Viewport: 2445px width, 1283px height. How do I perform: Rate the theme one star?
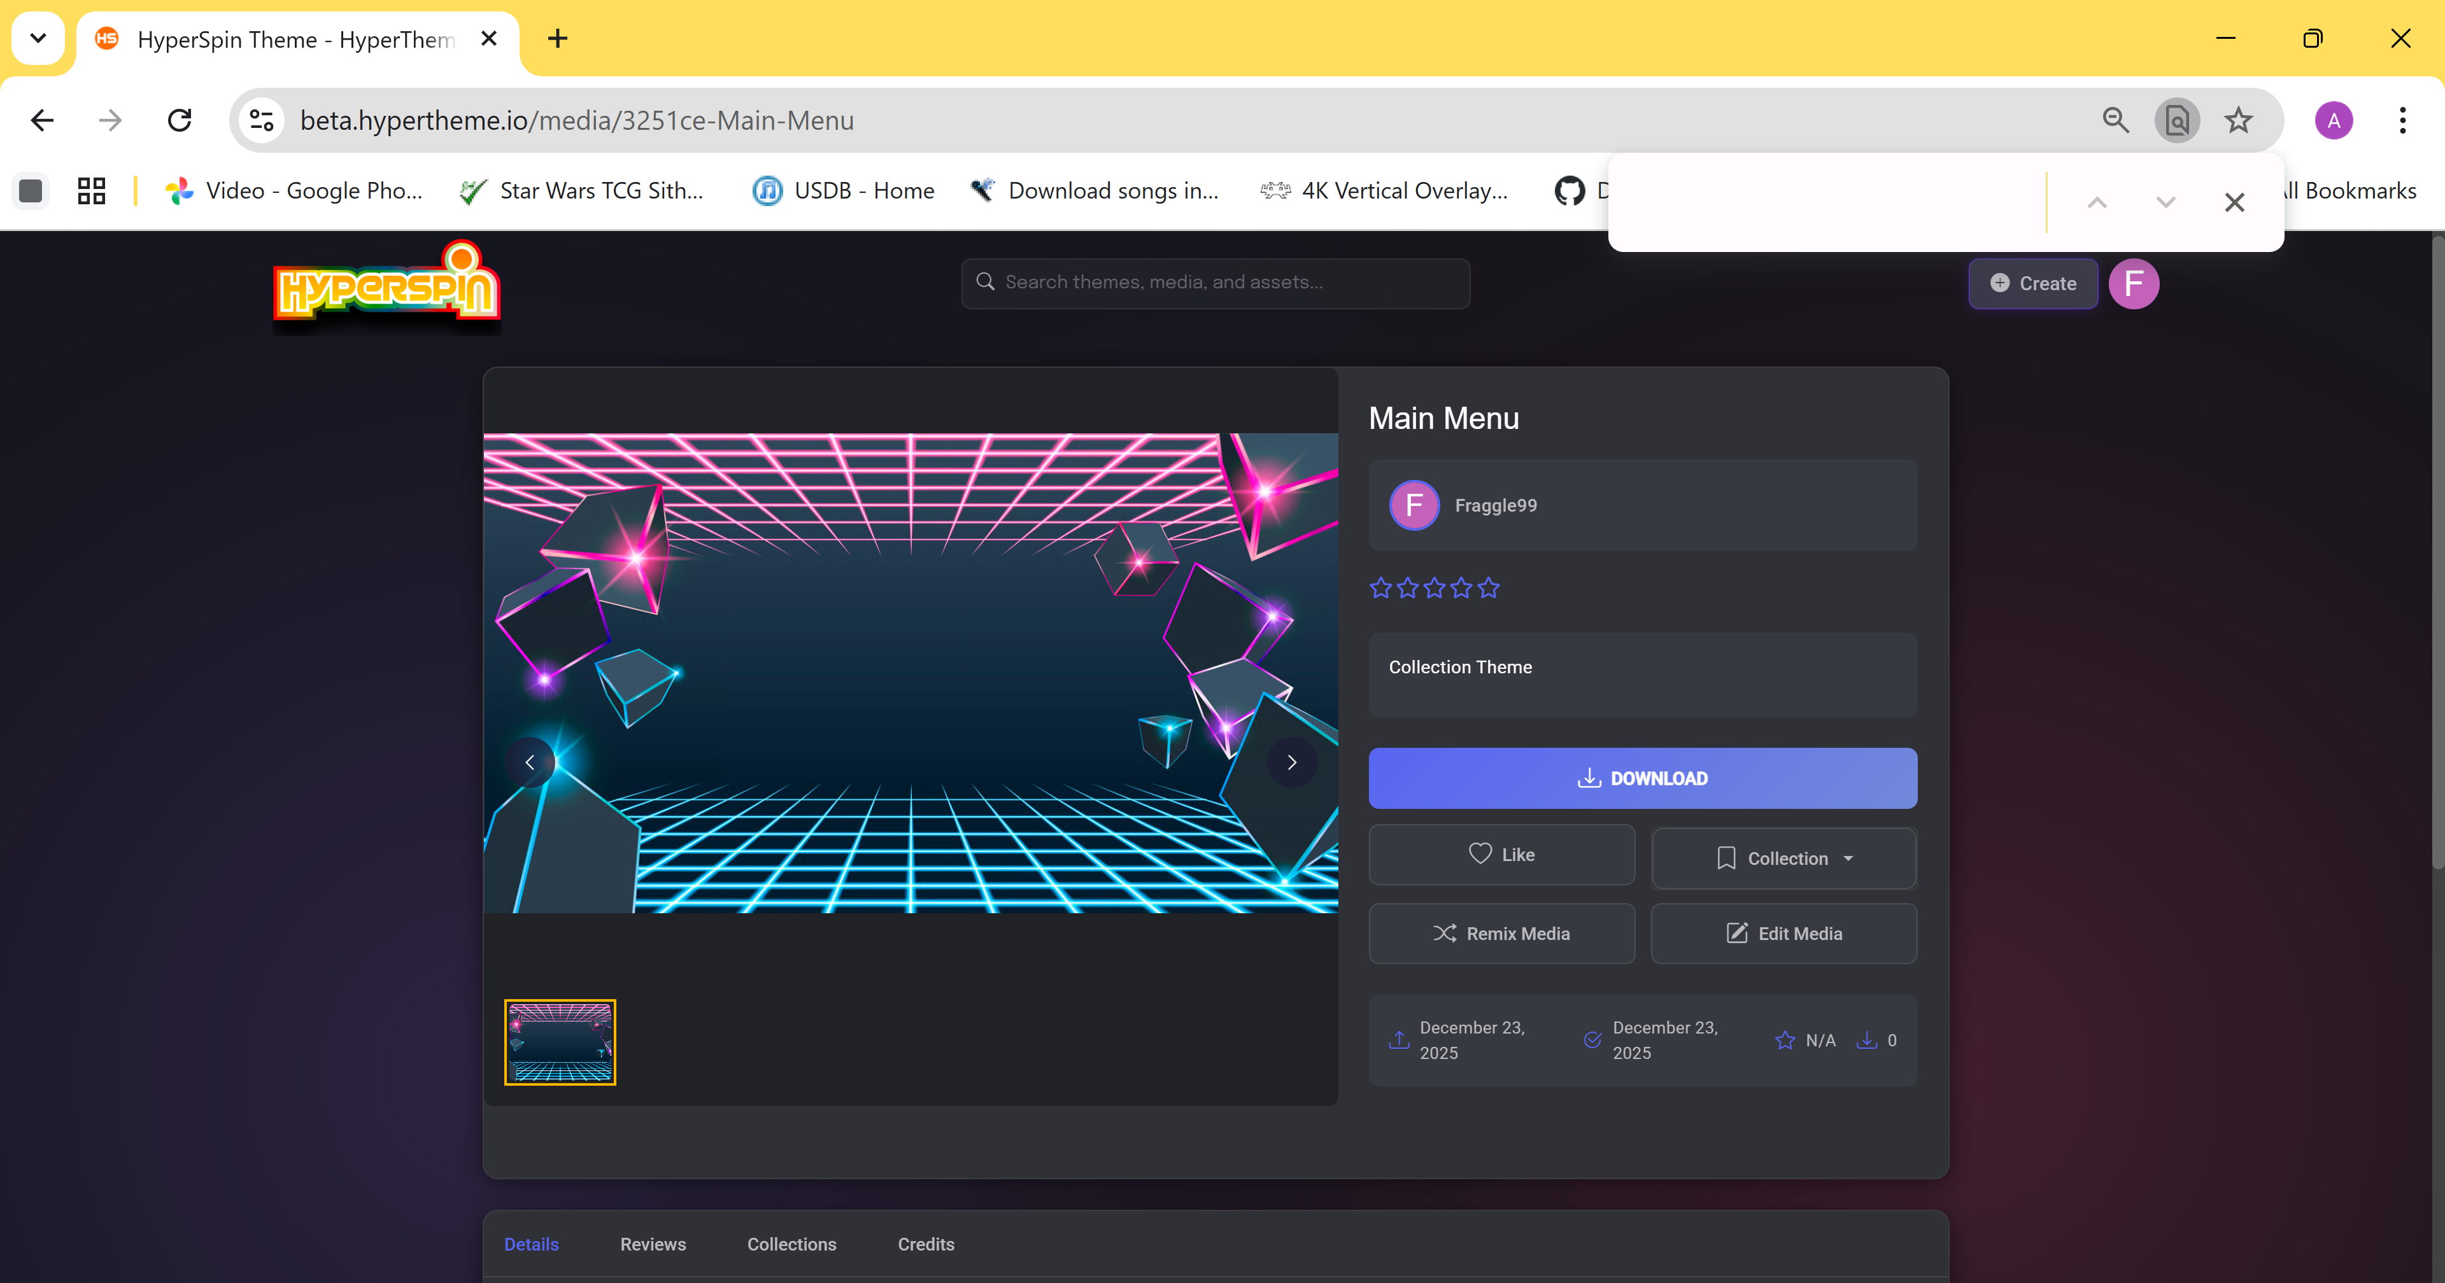pos(1381,588)
